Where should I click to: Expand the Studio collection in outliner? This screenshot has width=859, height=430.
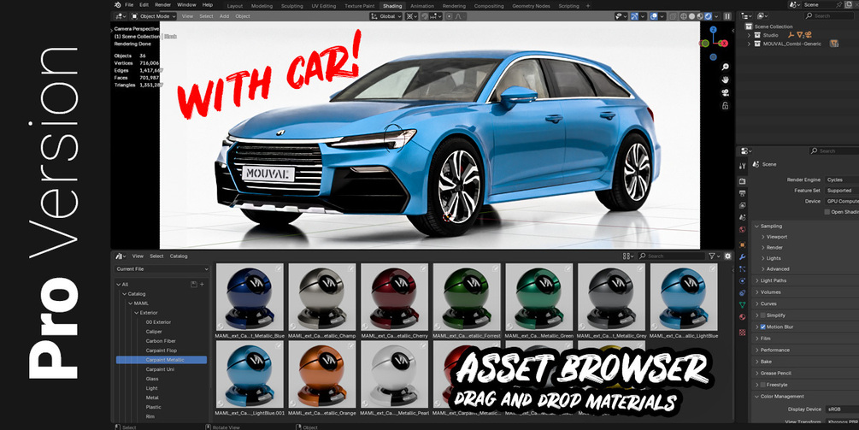click(x=750, y=35)
